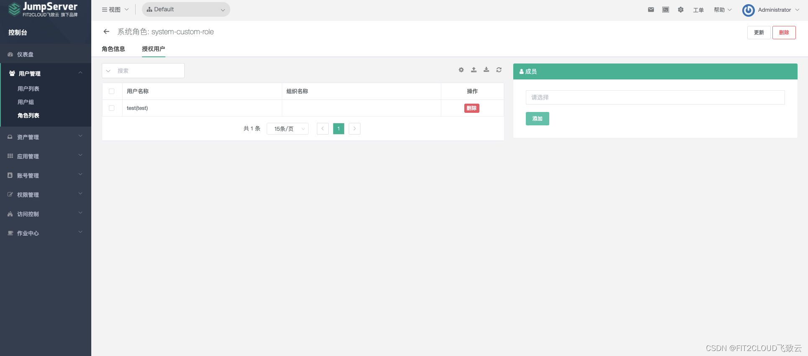808x356 pixels.
Task: Click the 共 1 条 total count text
Action: [252, 129]
